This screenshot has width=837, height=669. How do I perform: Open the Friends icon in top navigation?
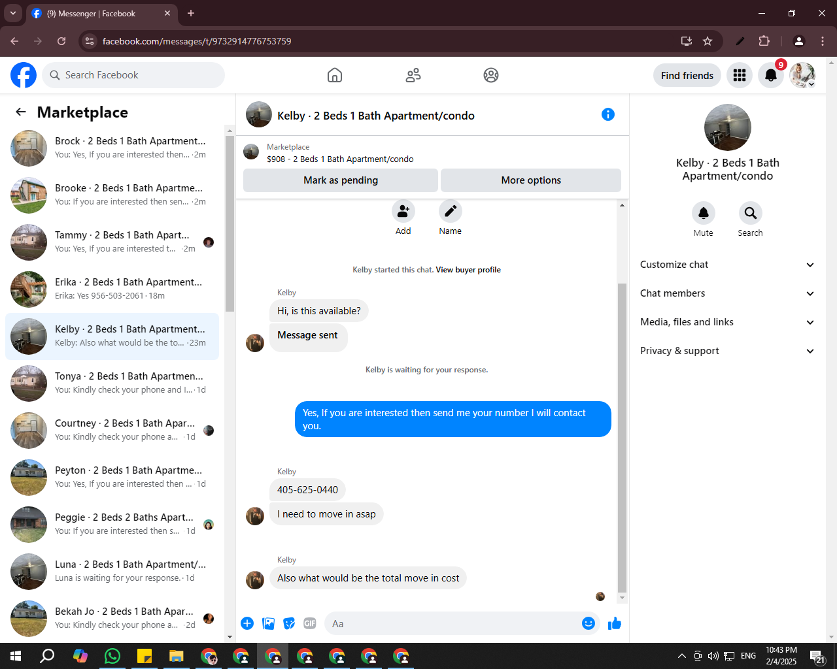[x=413, y=75]
